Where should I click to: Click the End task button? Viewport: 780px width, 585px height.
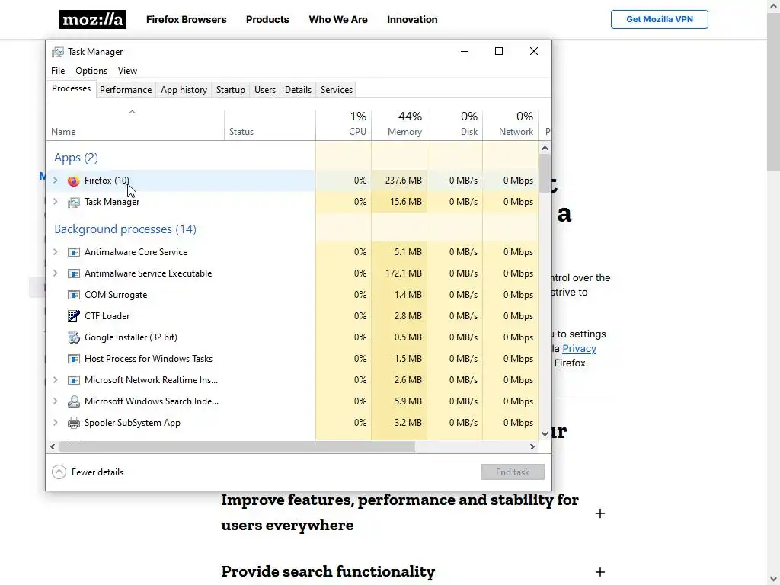[513, 472]
